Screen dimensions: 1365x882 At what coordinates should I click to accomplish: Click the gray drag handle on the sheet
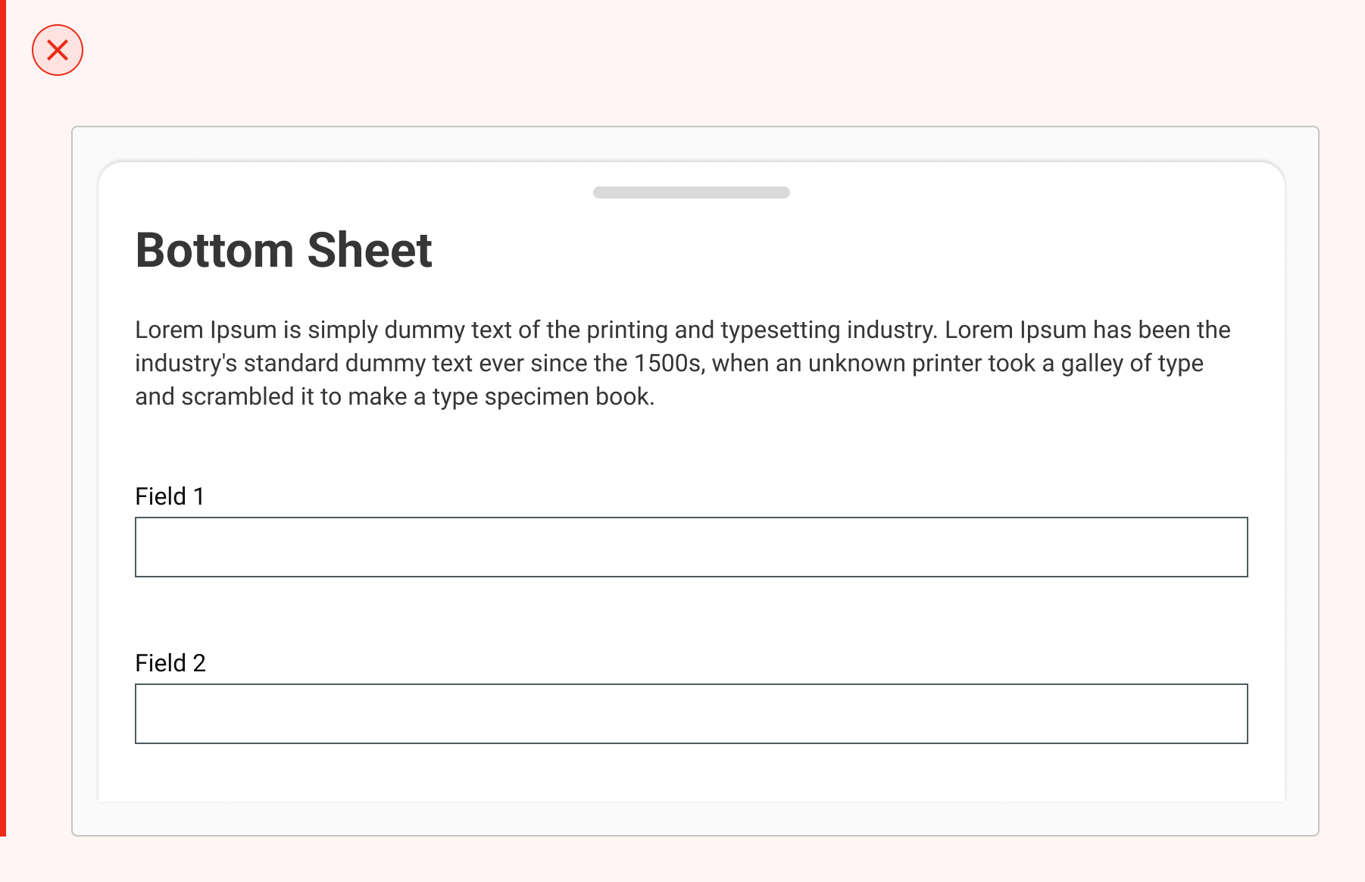691,192
